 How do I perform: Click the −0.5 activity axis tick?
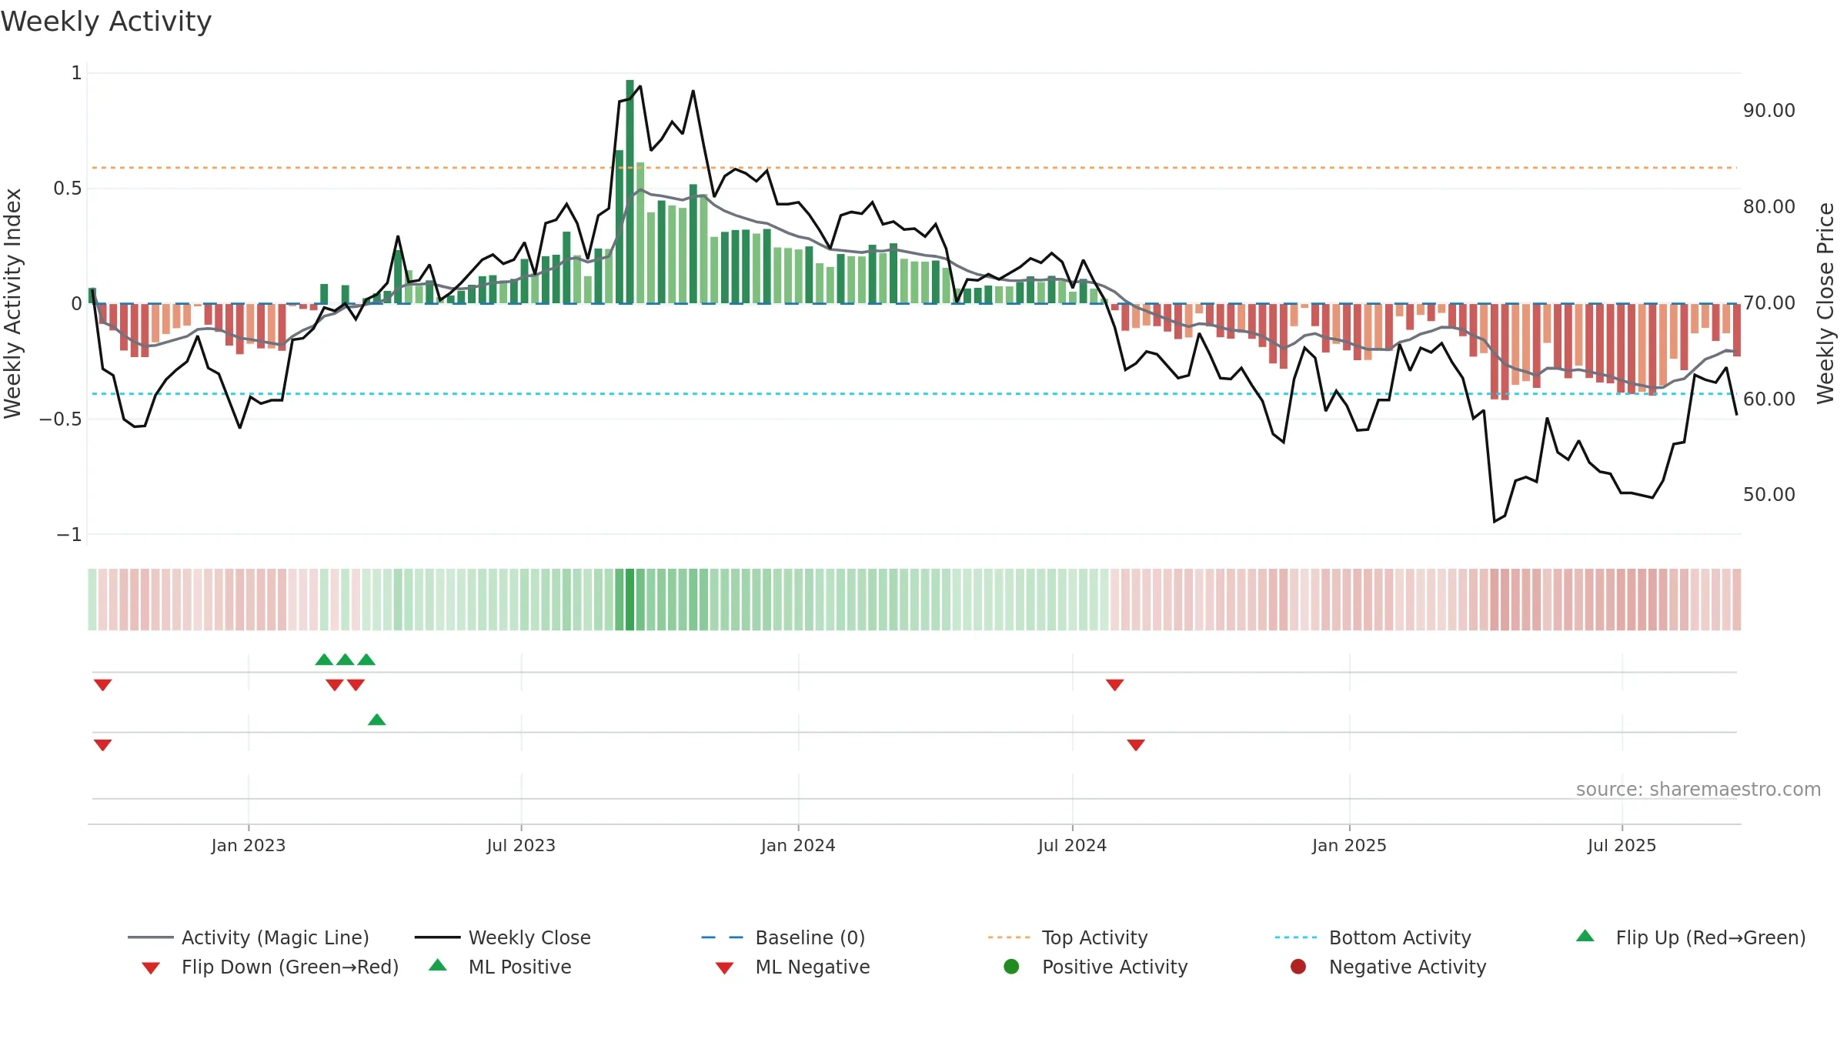coord(61,419)
